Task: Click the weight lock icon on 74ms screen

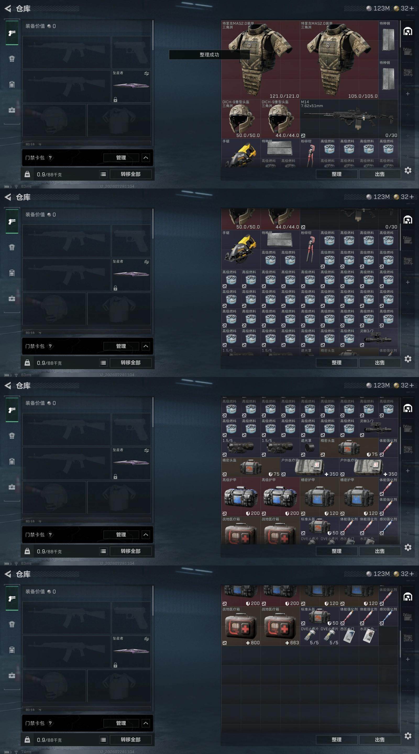Action: tap(27, 740)
